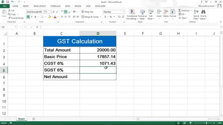Click the Redo arrow icon

click(x=19, y=2)
